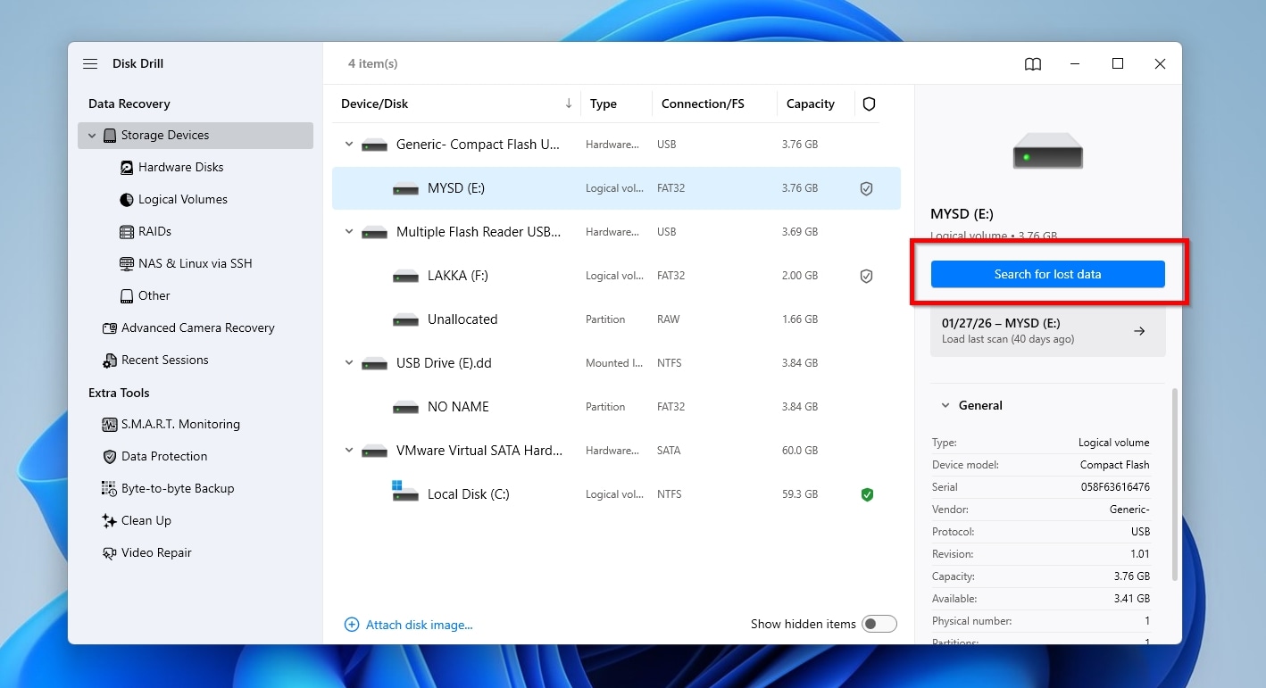Click serial value 058F63616476
Viewport: 1266px width, 688px height.
point(1115,487)
